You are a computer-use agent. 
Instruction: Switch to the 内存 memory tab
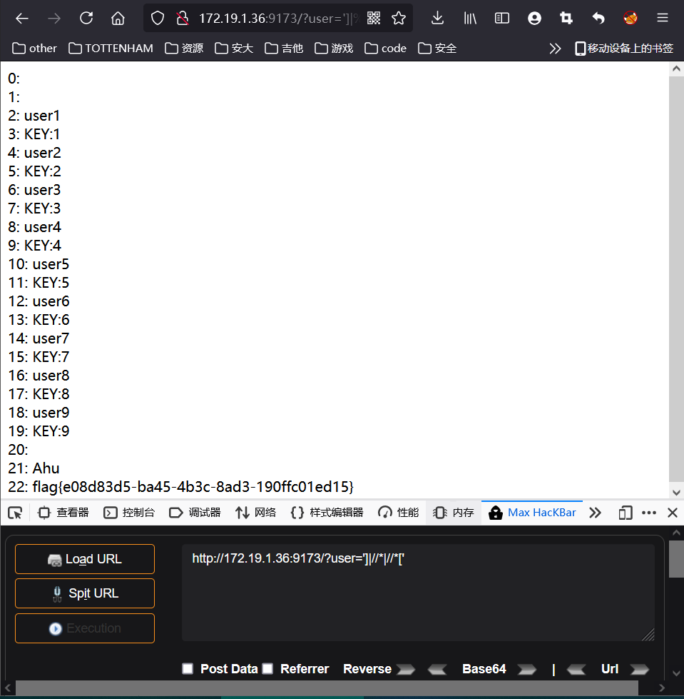pyautogui.click(x=454, y=513)
